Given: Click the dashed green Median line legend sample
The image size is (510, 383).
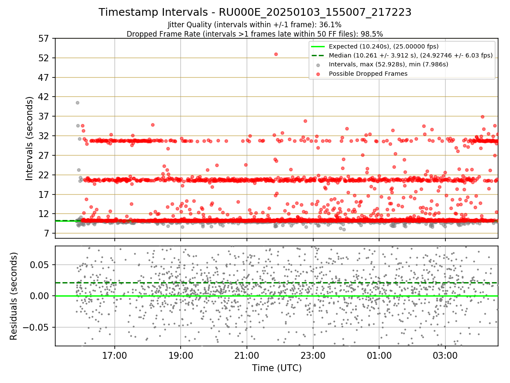Looking at the screenshot, I should [x=318, y=55].
